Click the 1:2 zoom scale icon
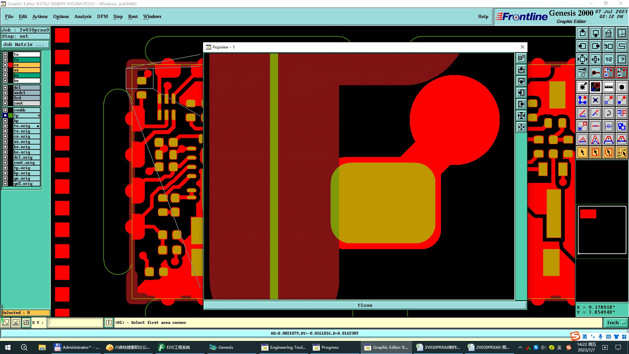 (608, 59)
